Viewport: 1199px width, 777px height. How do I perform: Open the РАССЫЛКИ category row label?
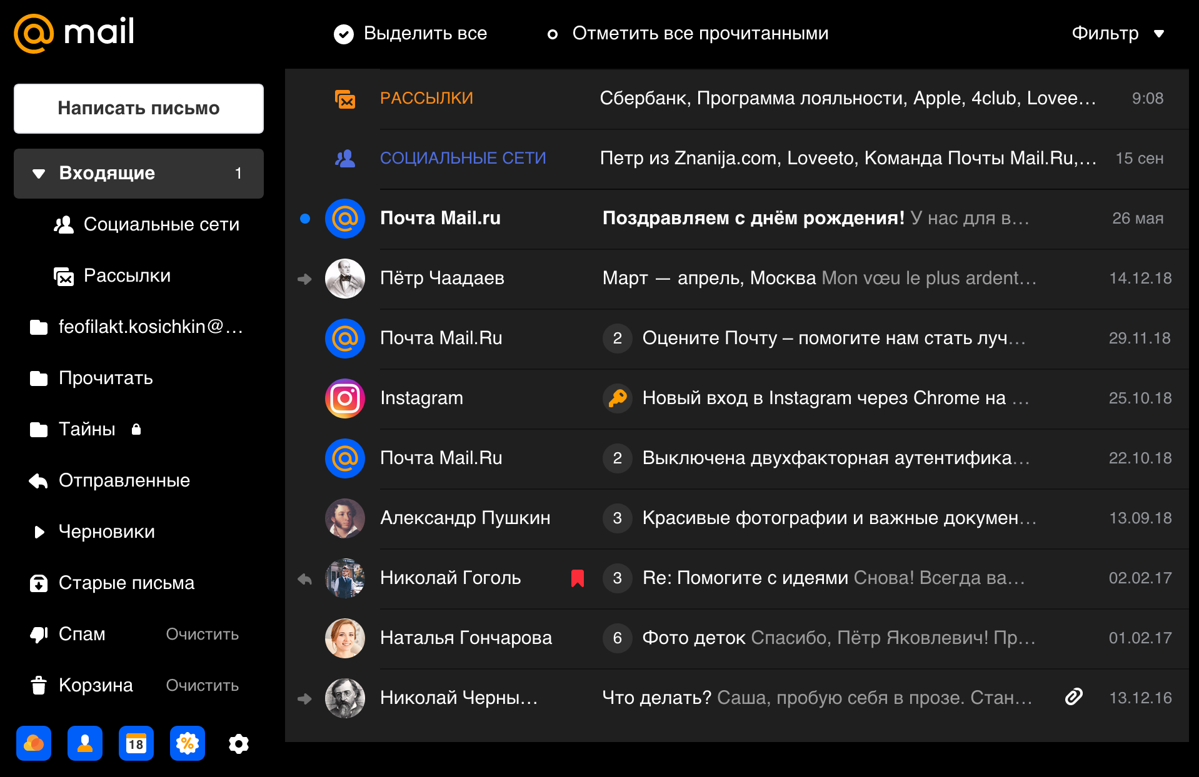point(427,98)
